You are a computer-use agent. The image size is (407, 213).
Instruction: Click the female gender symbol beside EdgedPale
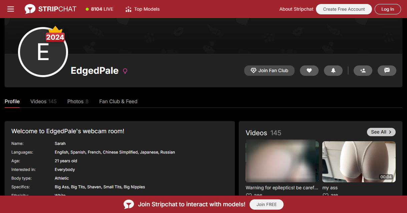pos(125,71)
